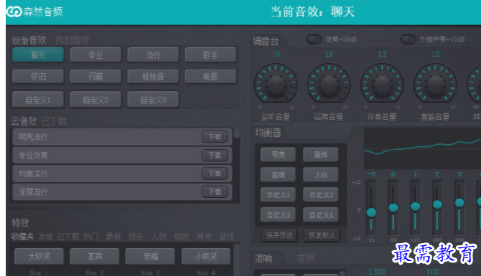Adjust the 监听音量 knob
The height and width of the screenshot is (276, 481).
click(x=276, y=83)
